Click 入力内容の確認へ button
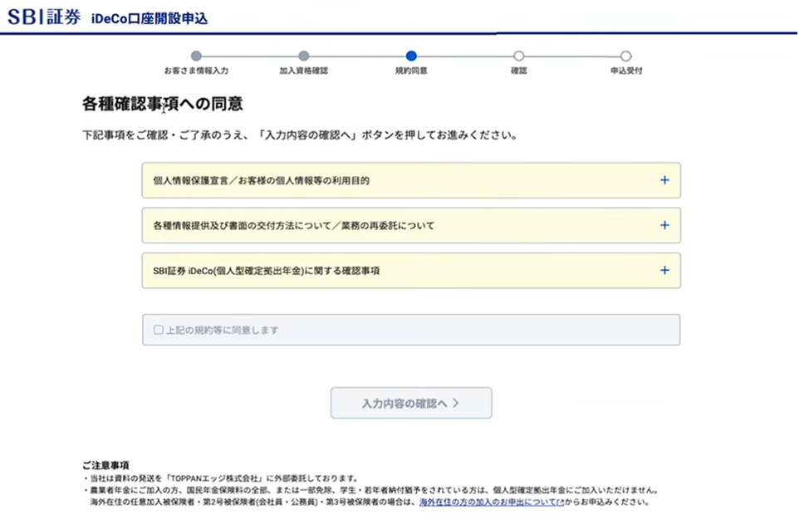 click(411, 403)
